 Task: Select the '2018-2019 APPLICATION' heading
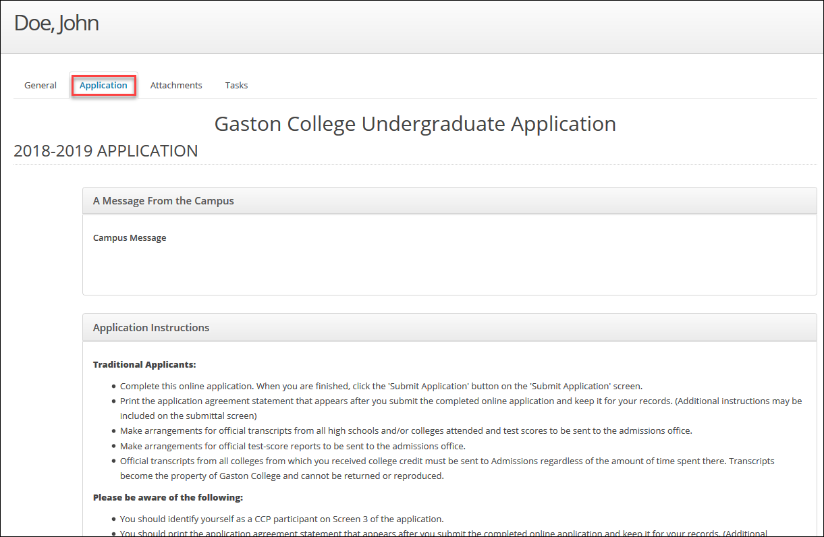click(x=106, y=150)
